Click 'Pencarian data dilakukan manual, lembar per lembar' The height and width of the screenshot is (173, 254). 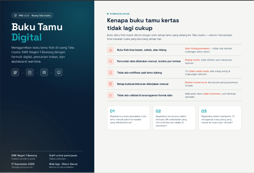tap(149, 61)
